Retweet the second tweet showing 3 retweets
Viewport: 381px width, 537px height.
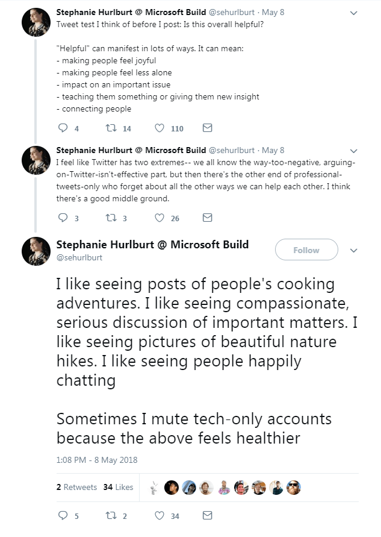110,218
